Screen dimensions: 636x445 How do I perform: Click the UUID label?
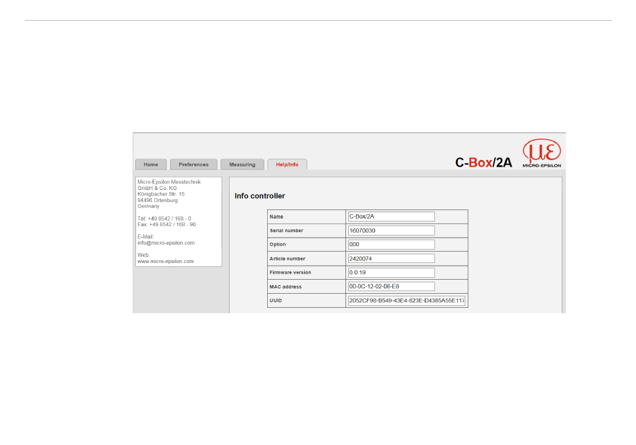point(276,300)
